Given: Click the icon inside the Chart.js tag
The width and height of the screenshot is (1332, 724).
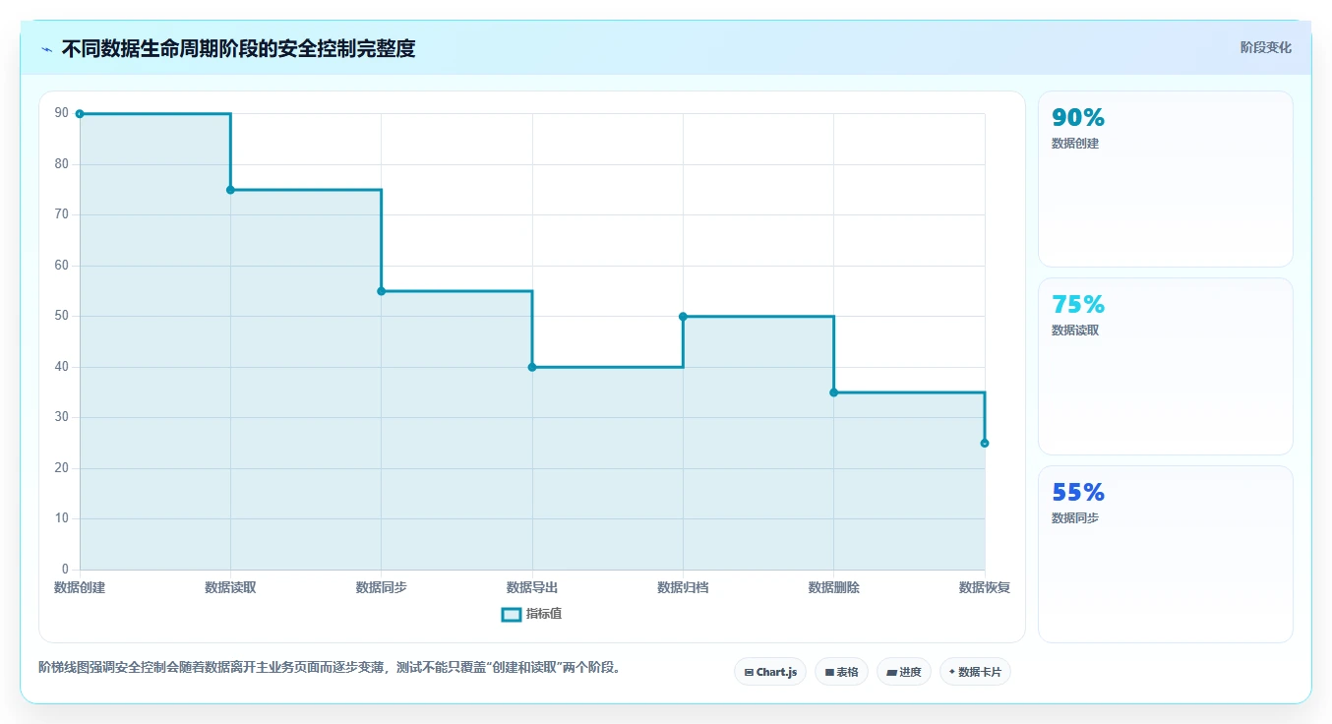Looking at the screenshot, I should [749, 673].
